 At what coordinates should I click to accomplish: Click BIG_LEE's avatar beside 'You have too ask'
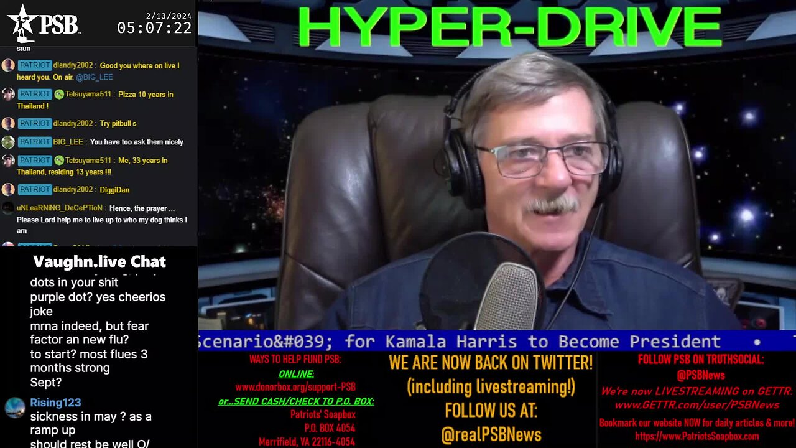pos(8,142)
